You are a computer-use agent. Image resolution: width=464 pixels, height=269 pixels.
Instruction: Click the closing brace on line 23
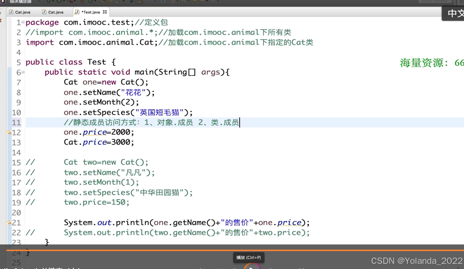coord(47,242)
